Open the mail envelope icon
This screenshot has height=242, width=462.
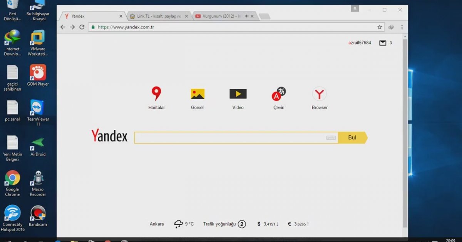pos(383,43)
